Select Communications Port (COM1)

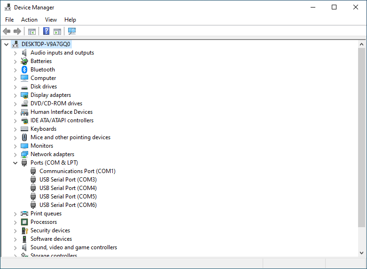pos(78,171)
